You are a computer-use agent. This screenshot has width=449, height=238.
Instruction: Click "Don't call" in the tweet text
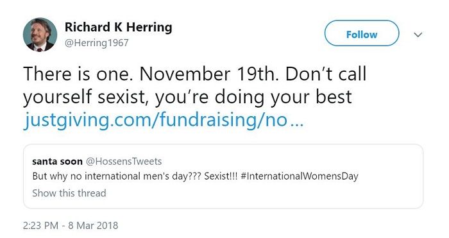(326, 74)
